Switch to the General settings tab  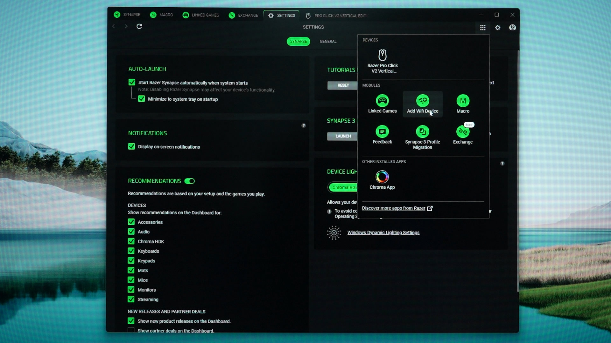tap(328, 41)
